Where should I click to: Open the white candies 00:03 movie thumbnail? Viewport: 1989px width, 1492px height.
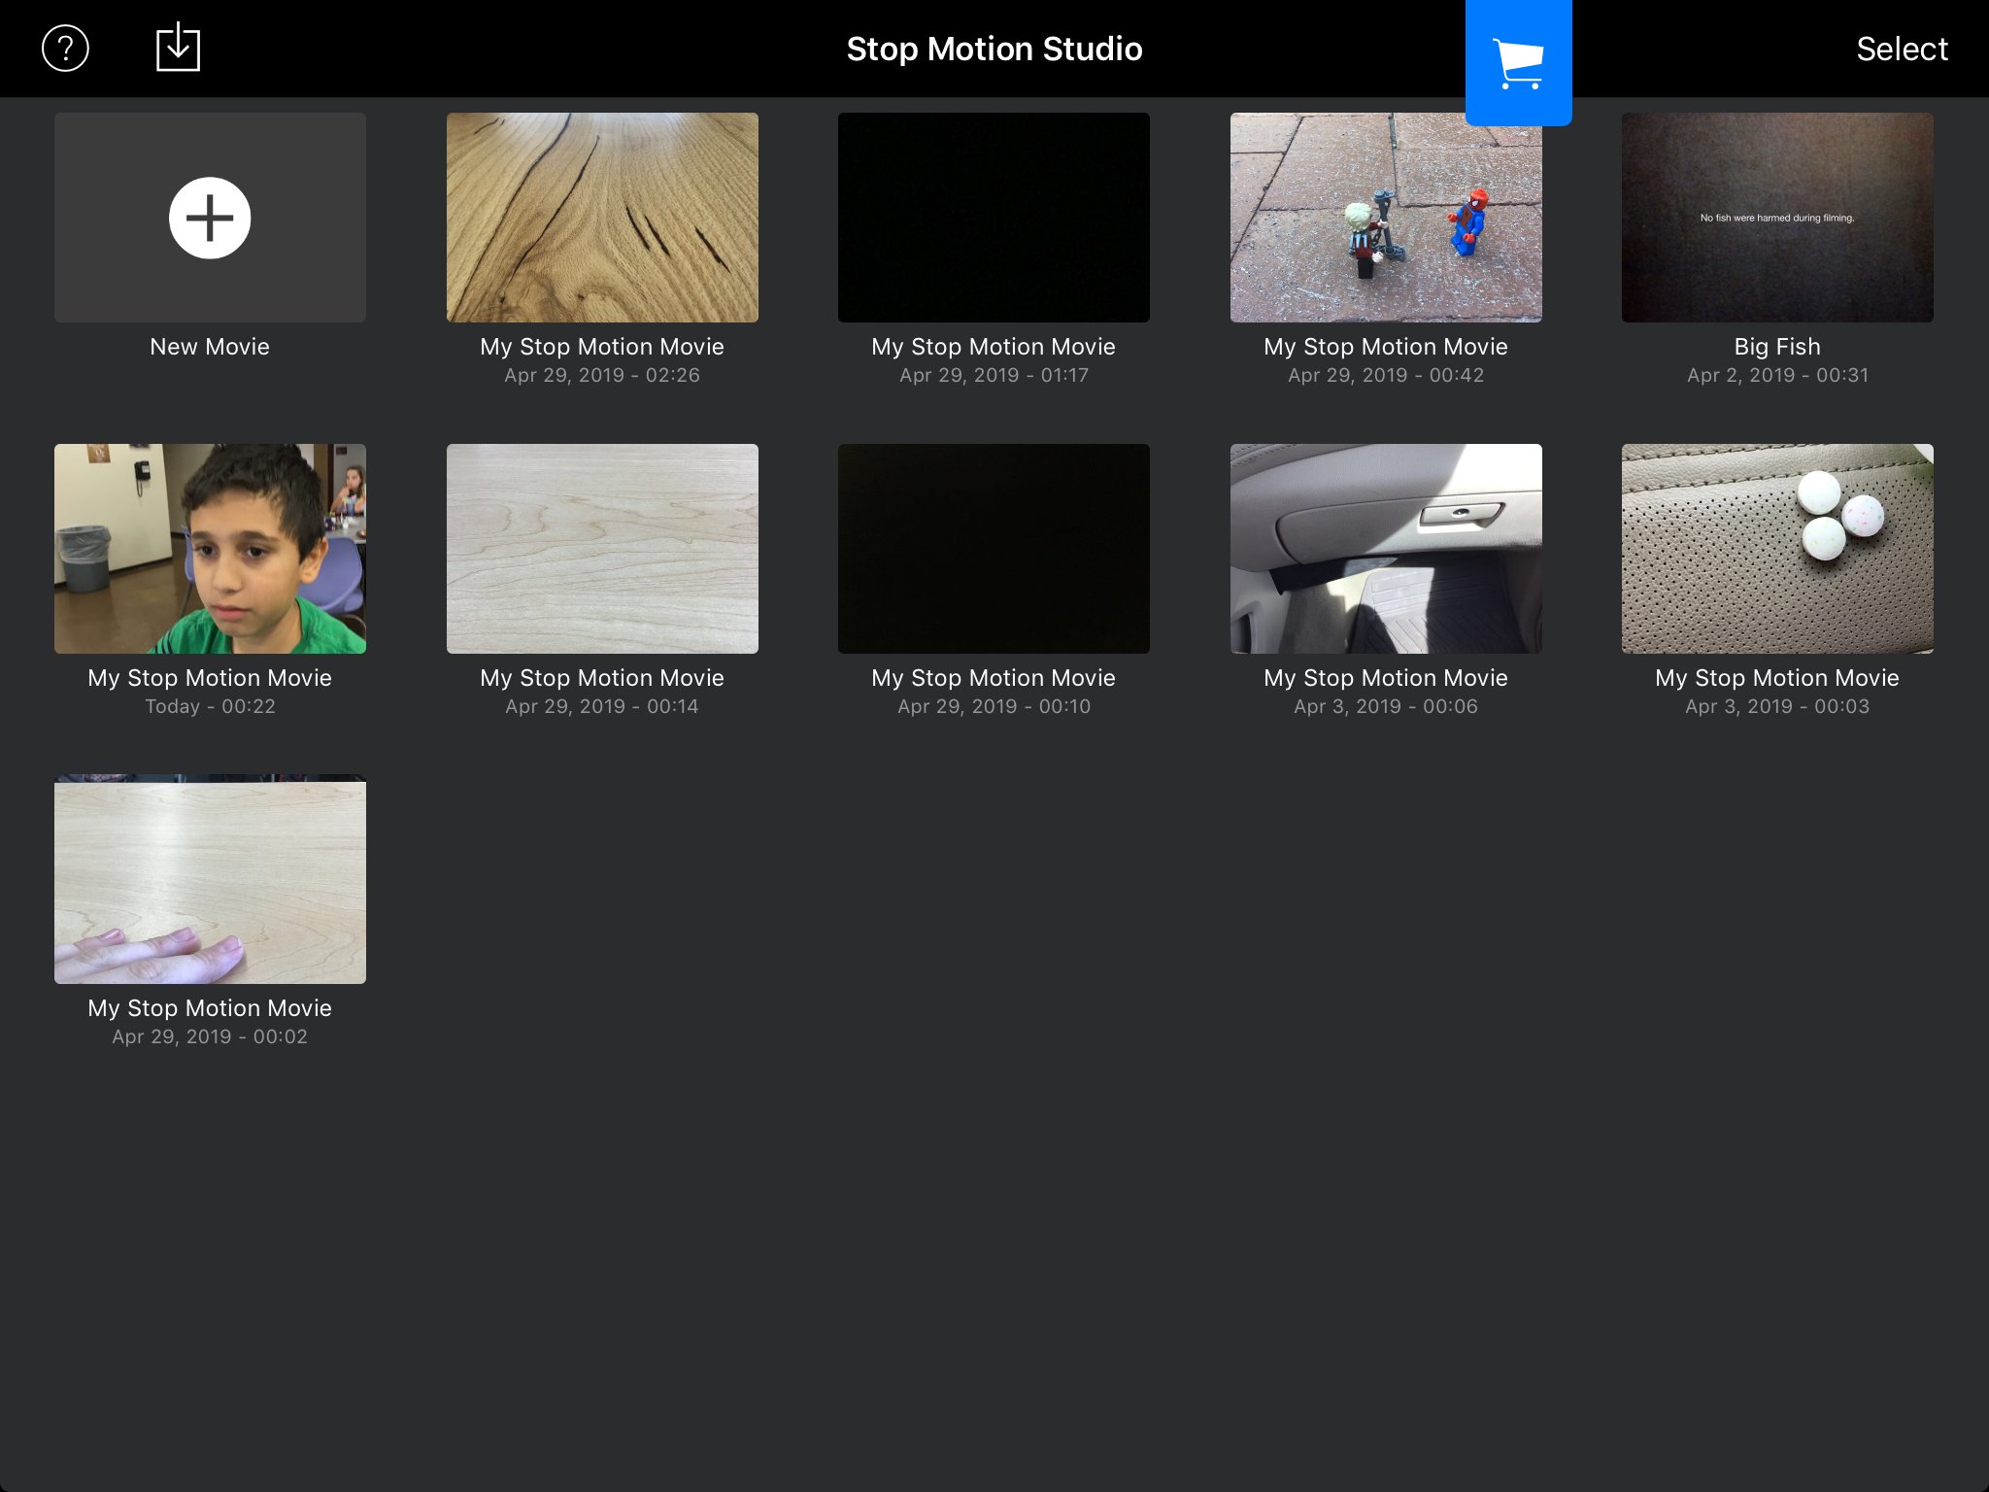(1777, 549)
